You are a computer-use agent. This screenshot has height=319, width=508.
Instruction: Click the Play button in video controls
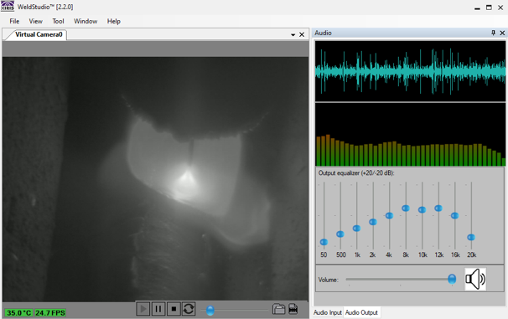pyautogui.click(x=143, y=309)
